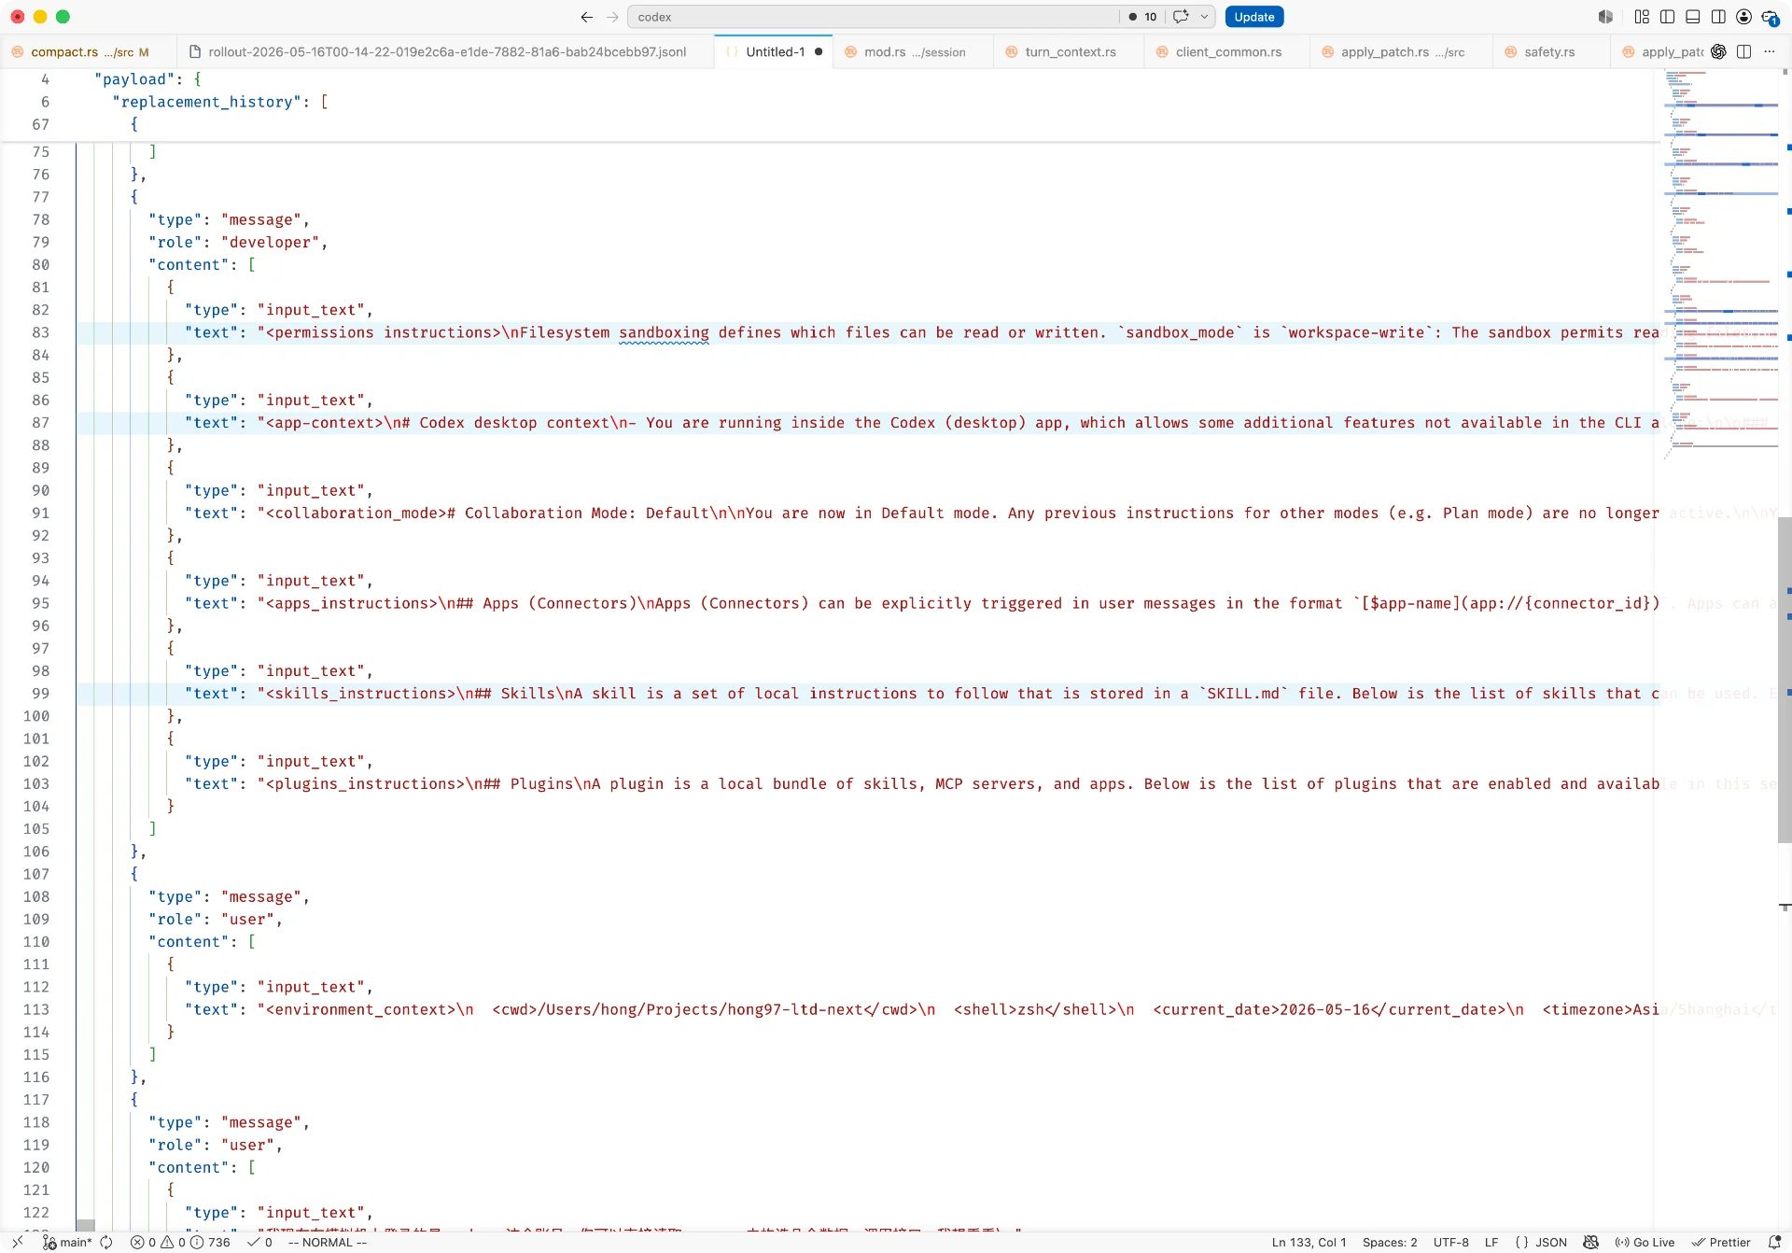Screen dimensions: 1792x1253
Task: Click the apps_instructions text line
Action: pos(922,603)
